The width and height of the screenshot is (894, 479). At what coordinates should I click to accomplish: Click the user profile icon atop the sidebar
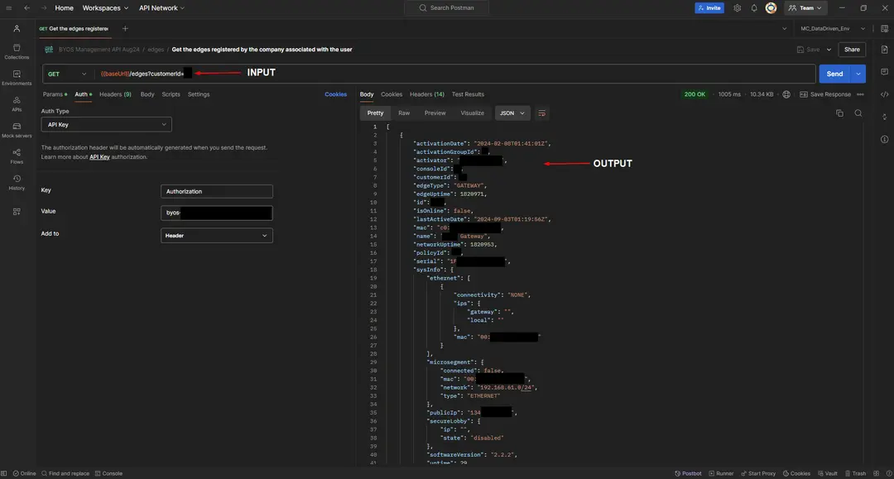click(17, 28)
